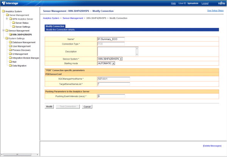Click the SQCManagerHostName input field
227x157 pixels.
(x=114, y=79)
